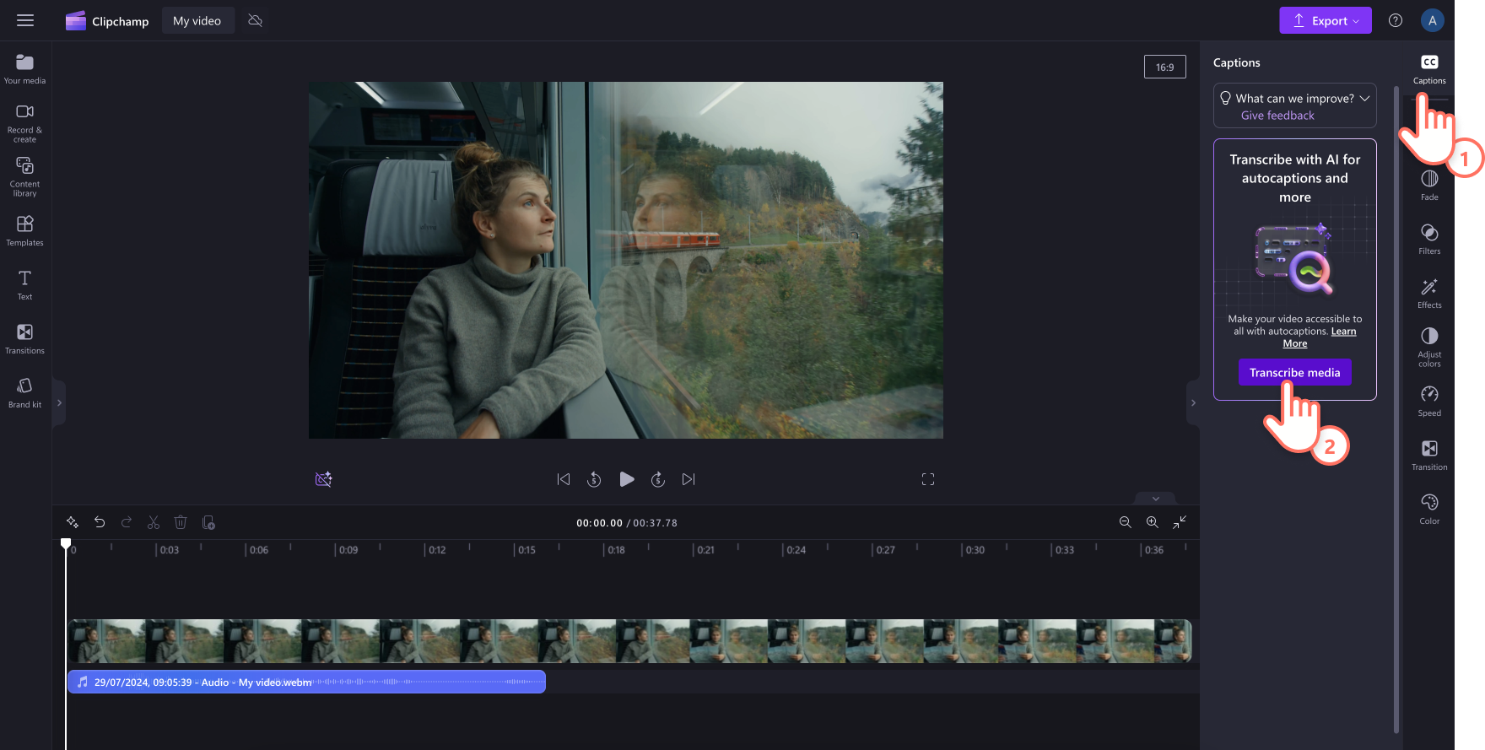
Task: Collapse the left sidebar panel arrow
Action: [59, 403]
